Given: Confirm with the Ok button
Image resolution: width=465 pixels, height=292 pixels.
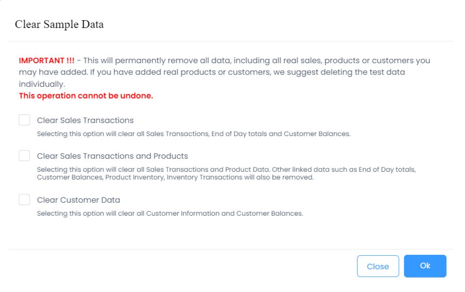Looking at the screenshot, I should pyautogui.click(x=425, y=266).
